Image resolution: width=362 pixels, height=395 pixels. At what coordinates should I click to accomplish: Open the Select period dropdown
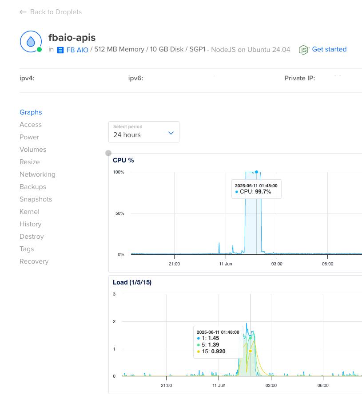click(144, 132)
